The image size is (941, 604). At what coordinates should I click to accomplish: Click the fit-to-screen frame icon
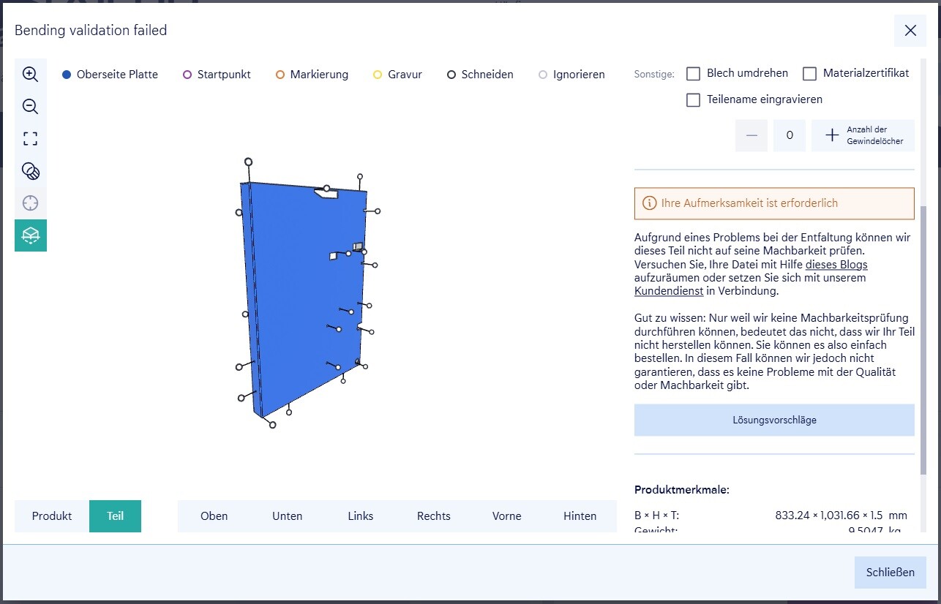coord(30,139)
